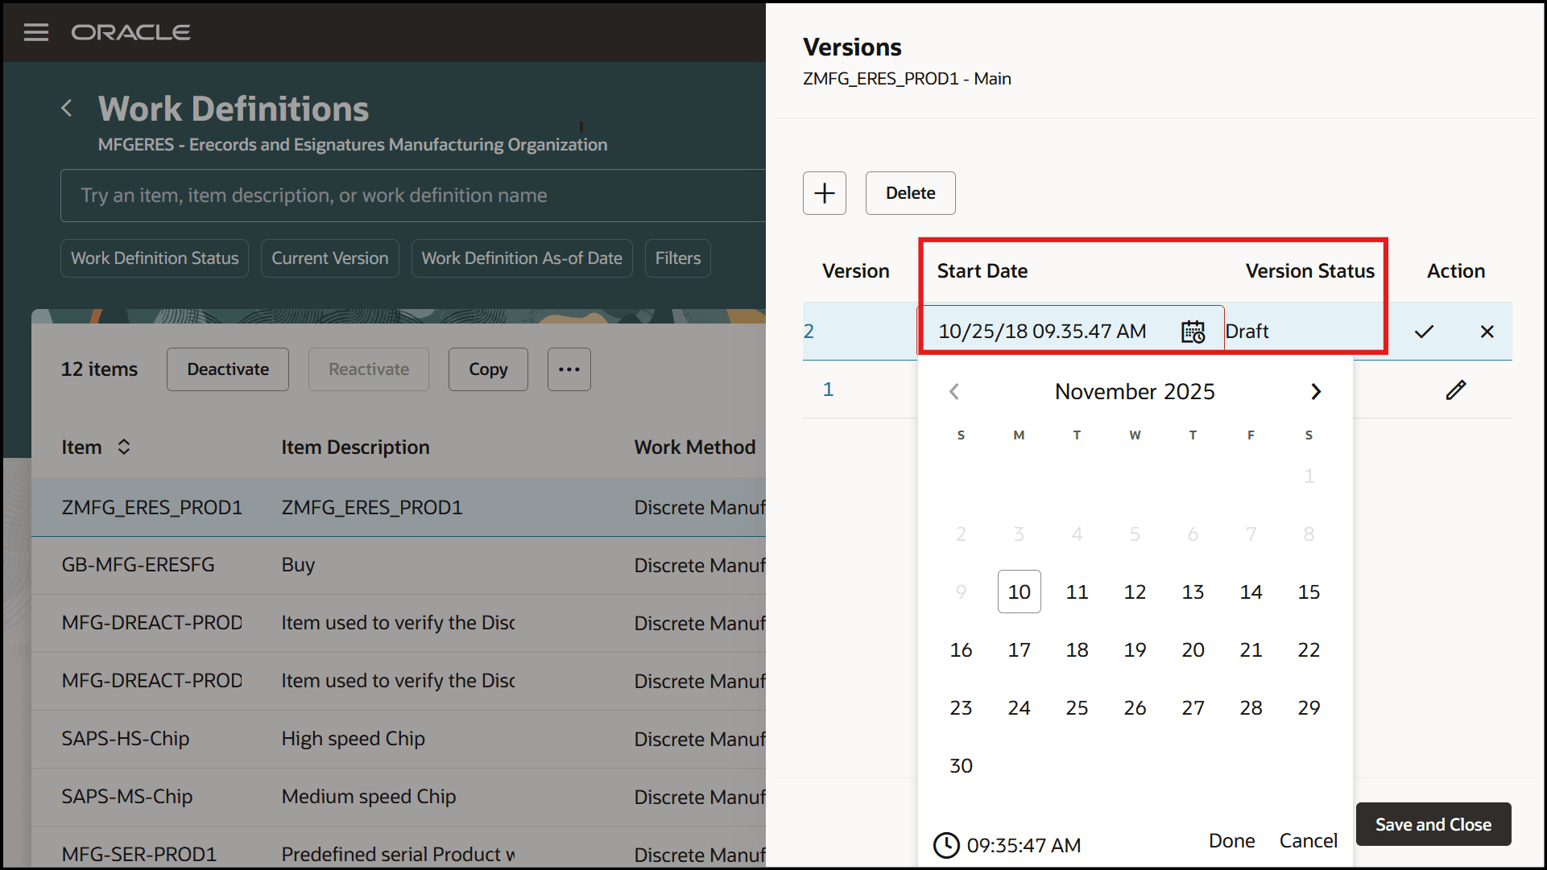The width and height of the screenshot is (1547, 870).
Task: Click the clock icon beside the time
Action: [946, 845]
